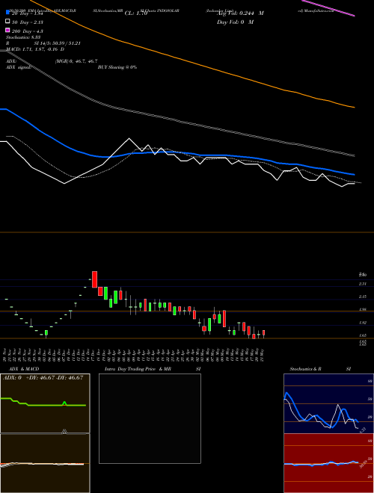Click the 'CL: 1.70' closing price
The width and height of the screenshot is (374, 493).
point(136,13)
